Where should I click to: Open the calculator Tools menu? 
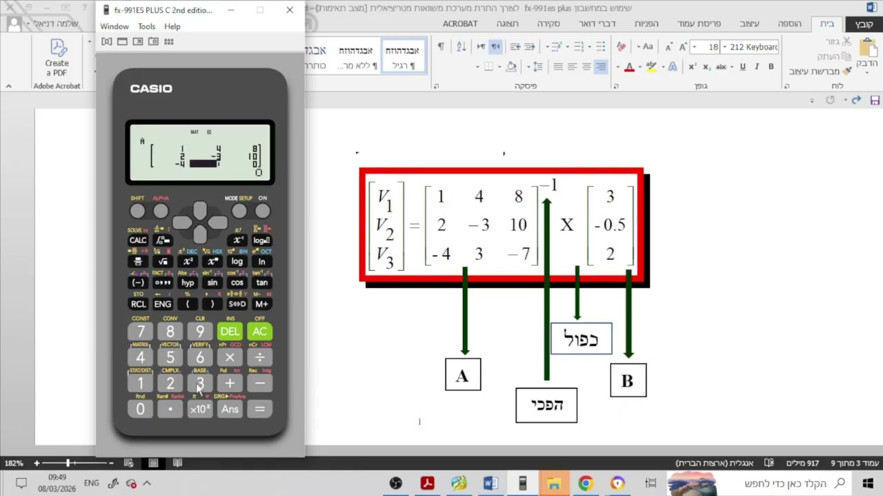pos(146,26)
